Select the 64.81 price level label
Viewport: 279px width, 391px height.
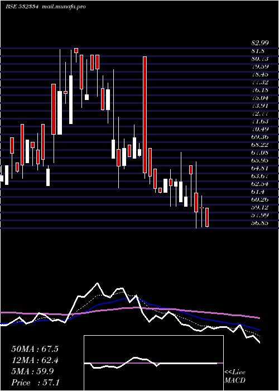[x=260, y=168]
